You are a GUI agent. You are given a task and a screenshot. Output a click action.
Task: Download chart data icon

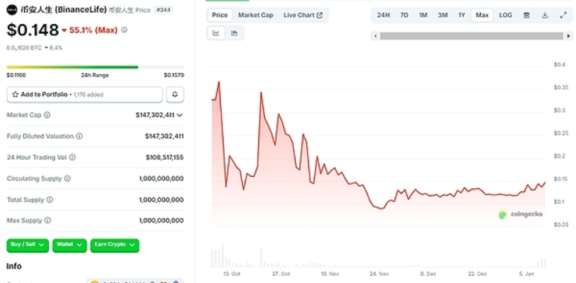pos(545,15)
